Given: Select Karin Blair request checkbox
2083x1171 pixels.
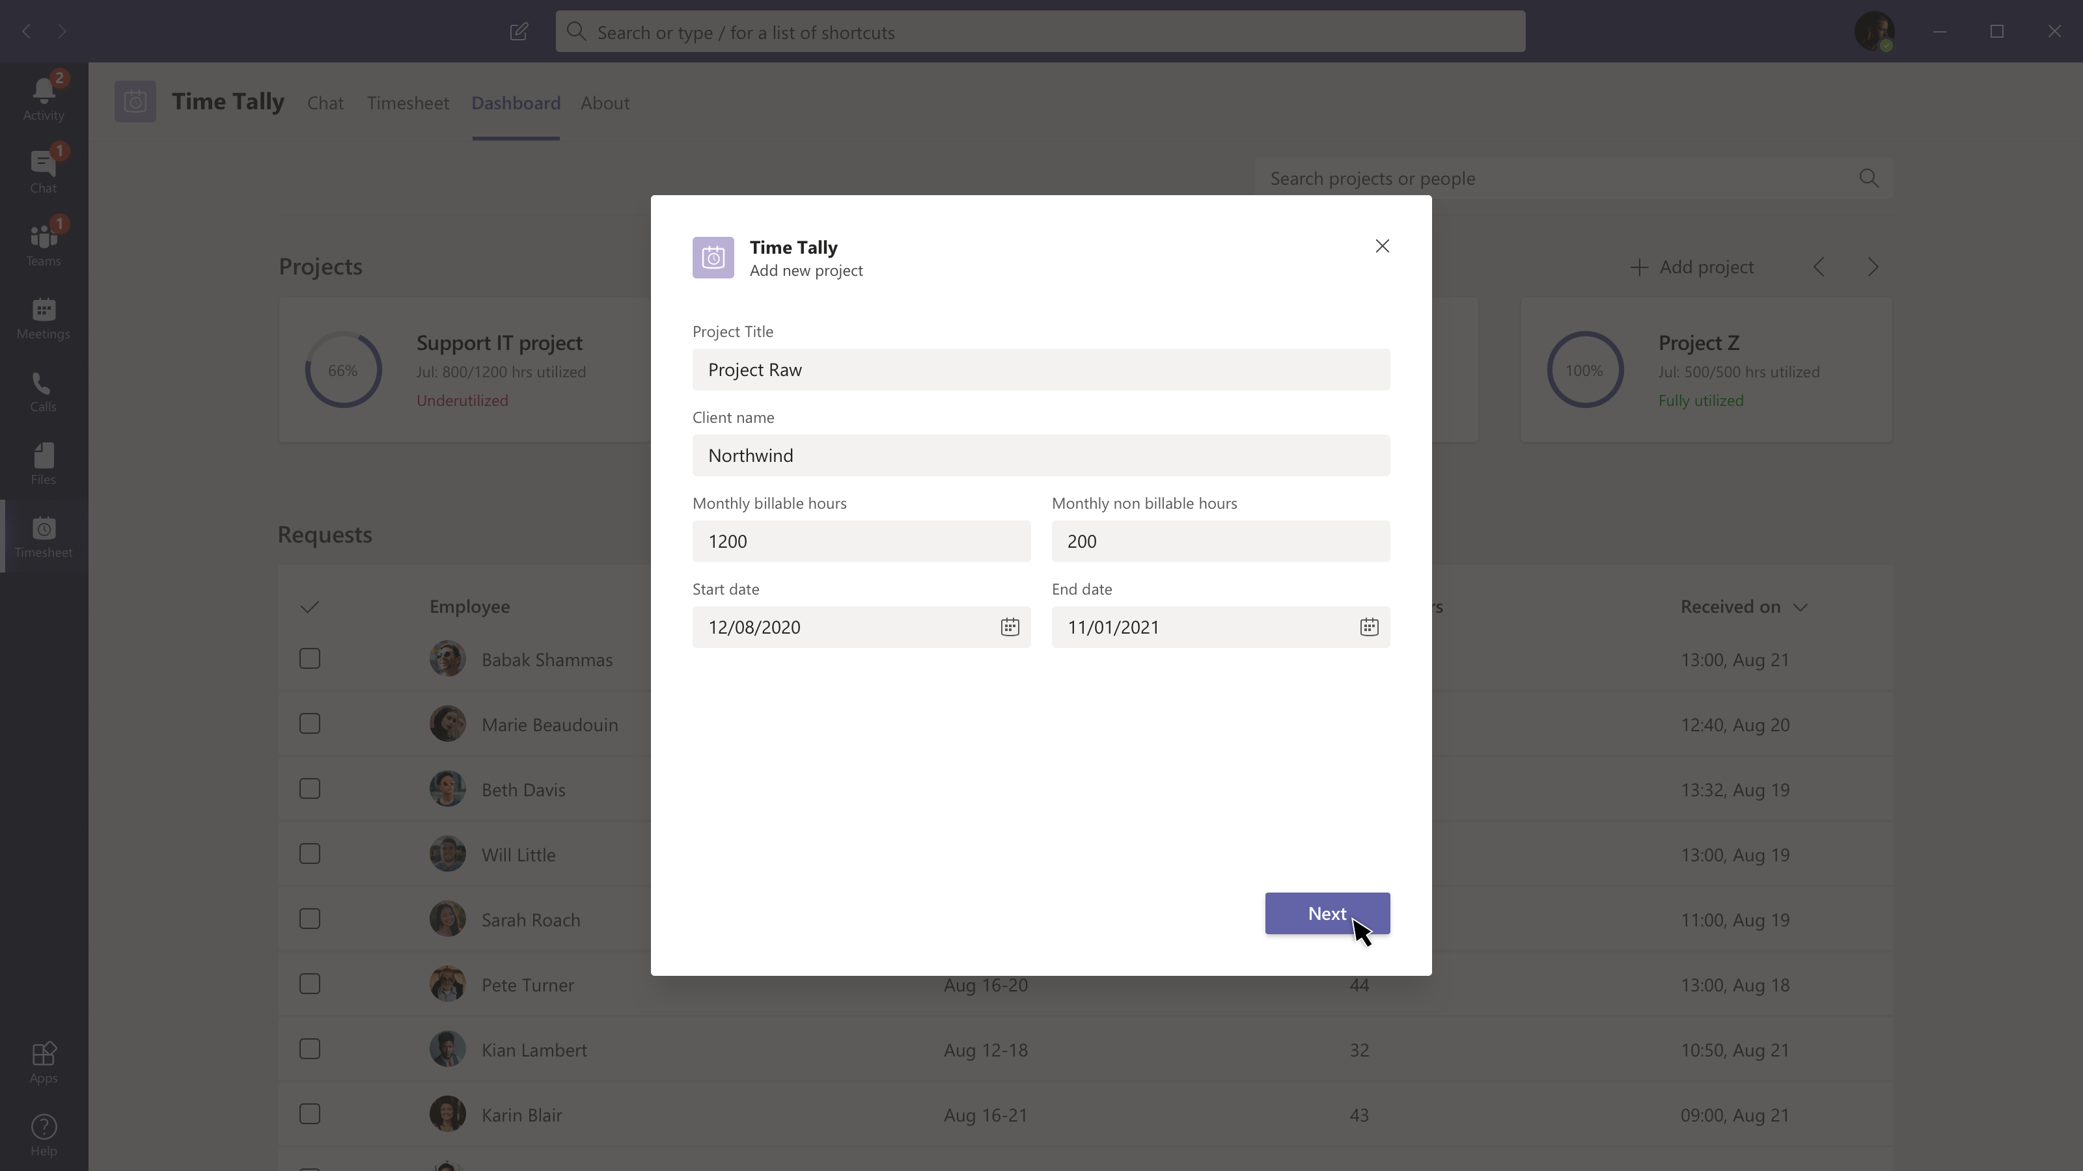Looking at the screenshot, I should click(x=310, y=1114).
